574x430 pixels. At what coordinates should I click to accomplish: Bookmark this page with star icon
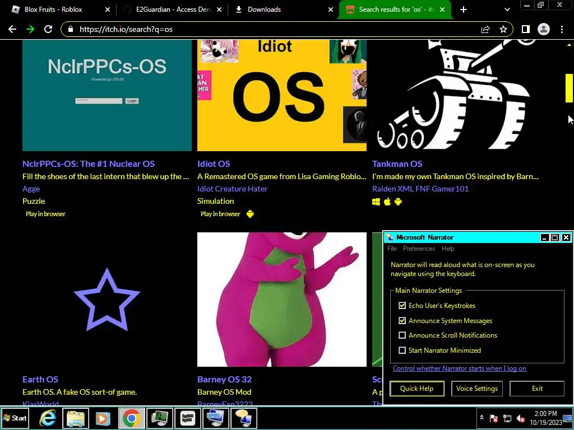coord(503,29)
